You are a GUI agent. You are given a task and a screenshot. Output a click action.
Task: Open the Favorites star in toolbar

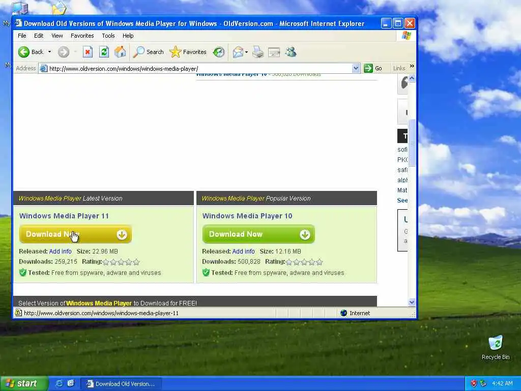tap(188, 52)
